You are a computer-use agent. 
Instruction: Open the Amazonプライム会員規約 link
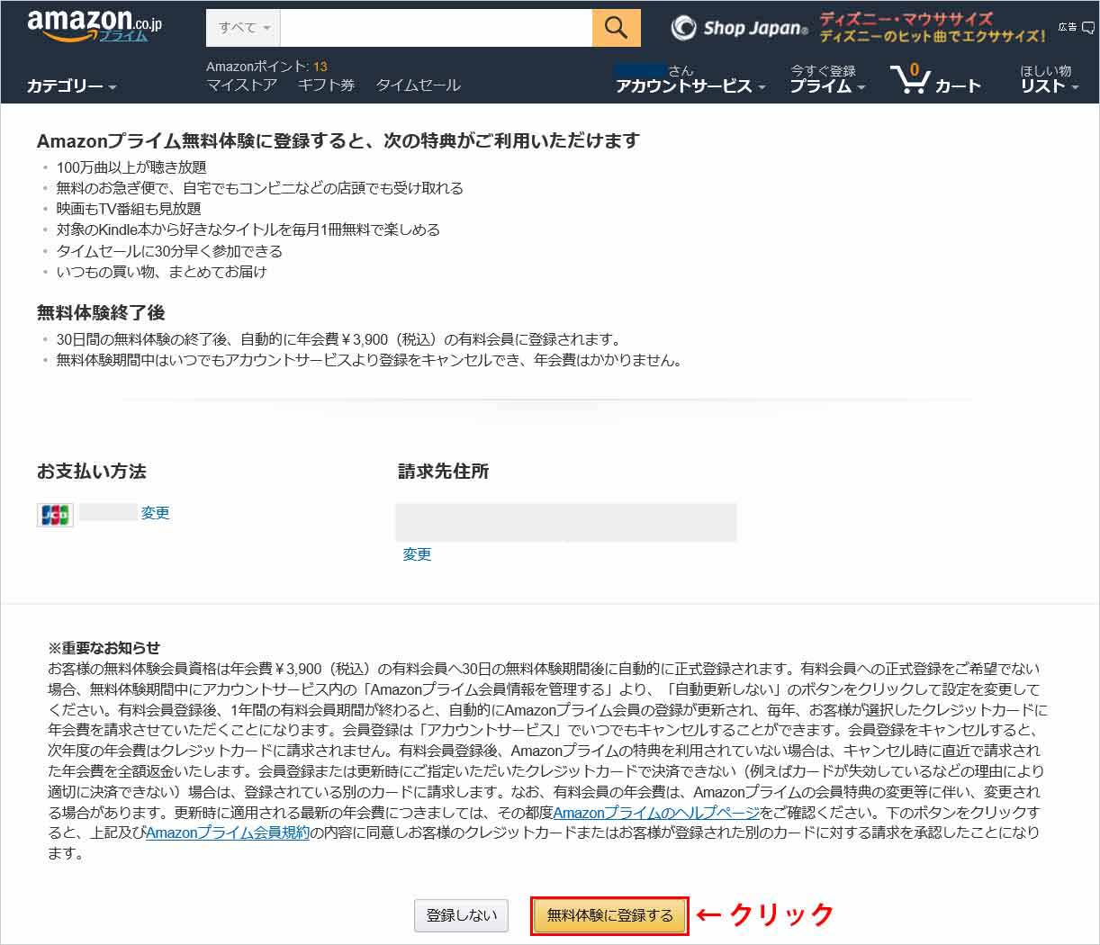[228, 833]
